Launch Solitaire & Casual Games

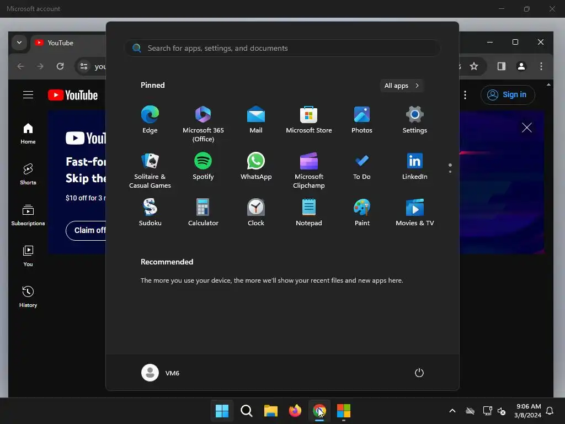[150, 170]
